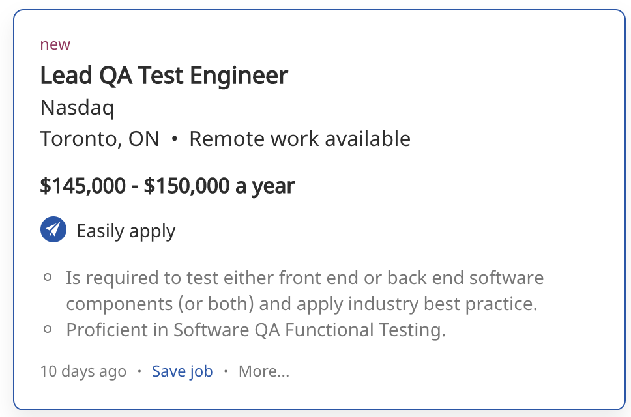This screenshot has width=631, height=417.
Task: Select the Toronto, ON location text
Action: 100,139
